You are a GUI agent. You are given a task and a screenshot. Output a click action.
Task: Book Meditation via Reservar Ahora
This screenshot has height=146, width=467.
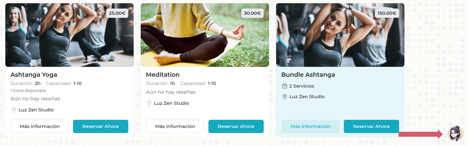(x=236, y=126)
